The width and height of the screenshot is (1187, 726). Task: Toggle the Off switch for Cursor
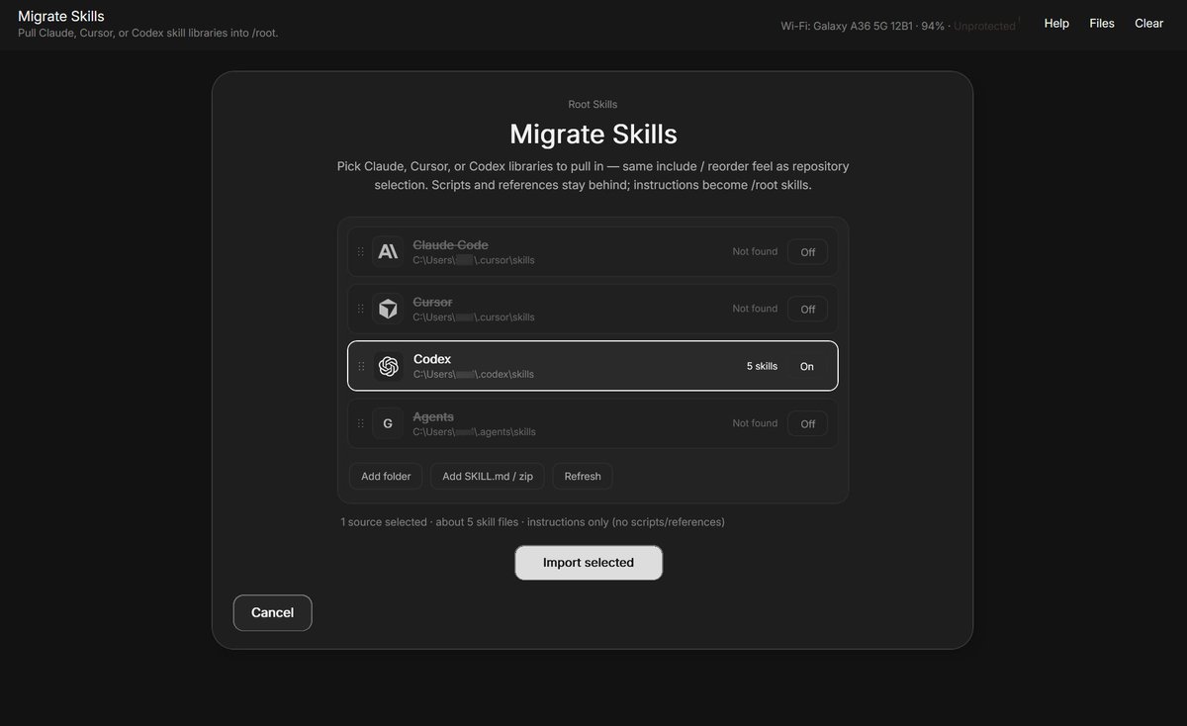(x=807, y=310)
